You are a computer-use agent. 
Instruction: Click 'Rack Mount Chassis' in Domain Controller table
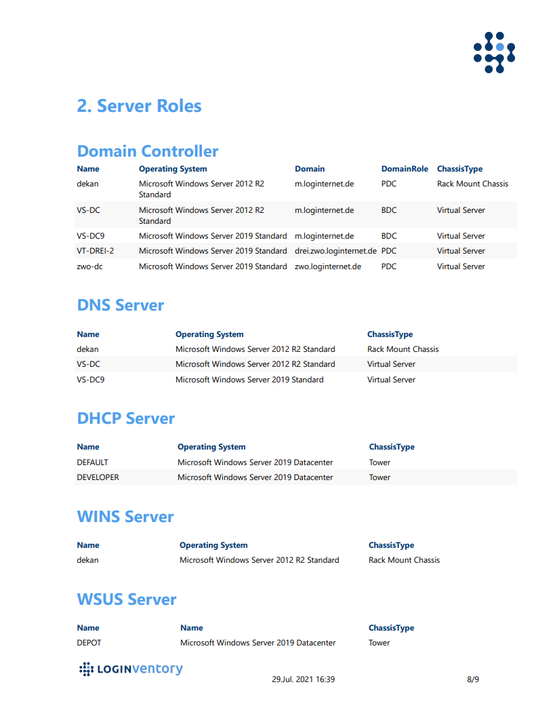pyautogui.click(x=473, y=184)
